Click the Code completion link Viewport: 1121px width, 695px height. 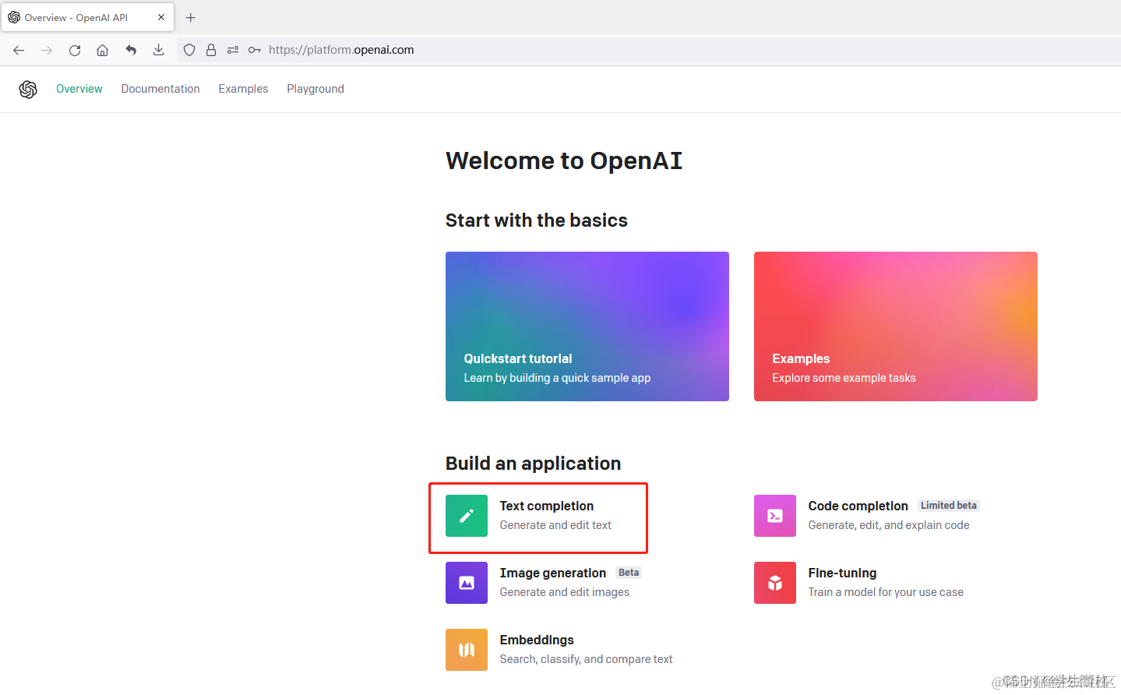tap(858, 506)
